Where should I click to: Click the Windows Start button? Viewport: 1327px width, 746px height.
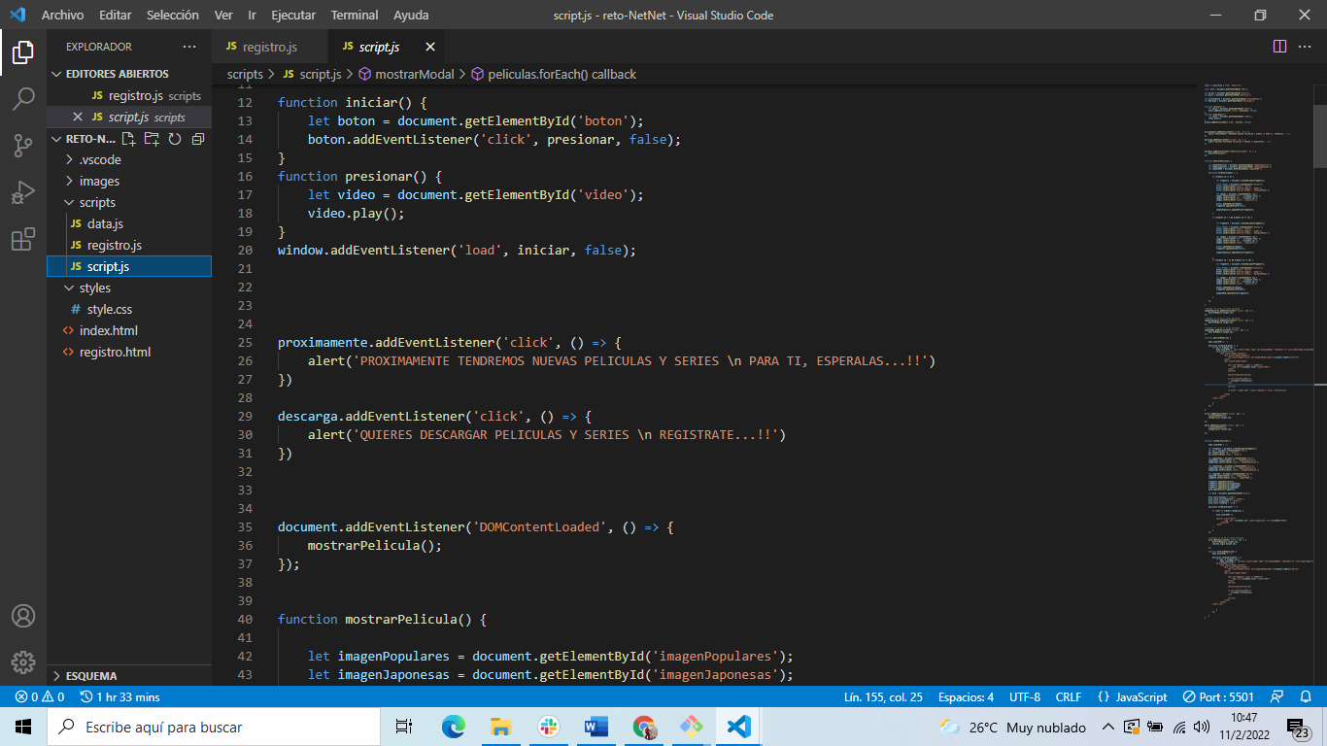(x=23, y=727)
